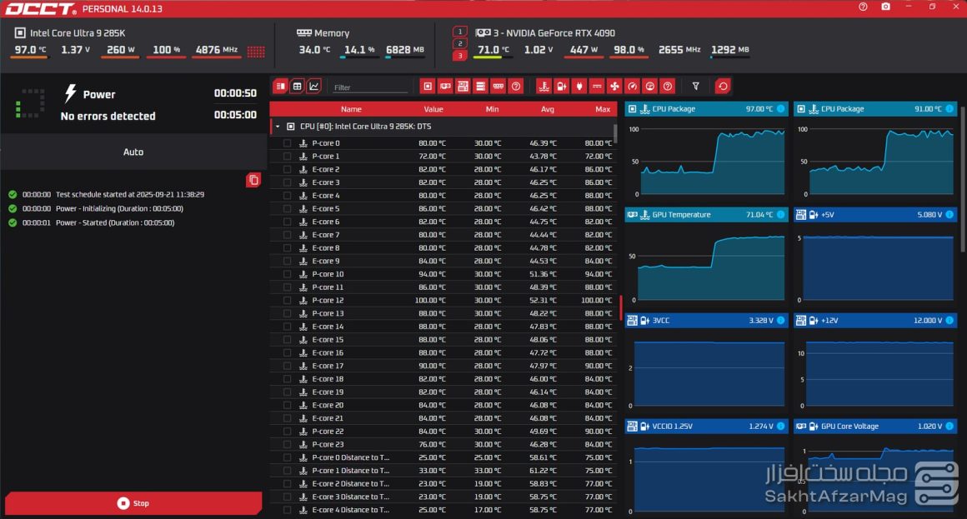Tick the E-core 5 checkbox
Viewport: 967px width, 519px height.
(288, 208)
